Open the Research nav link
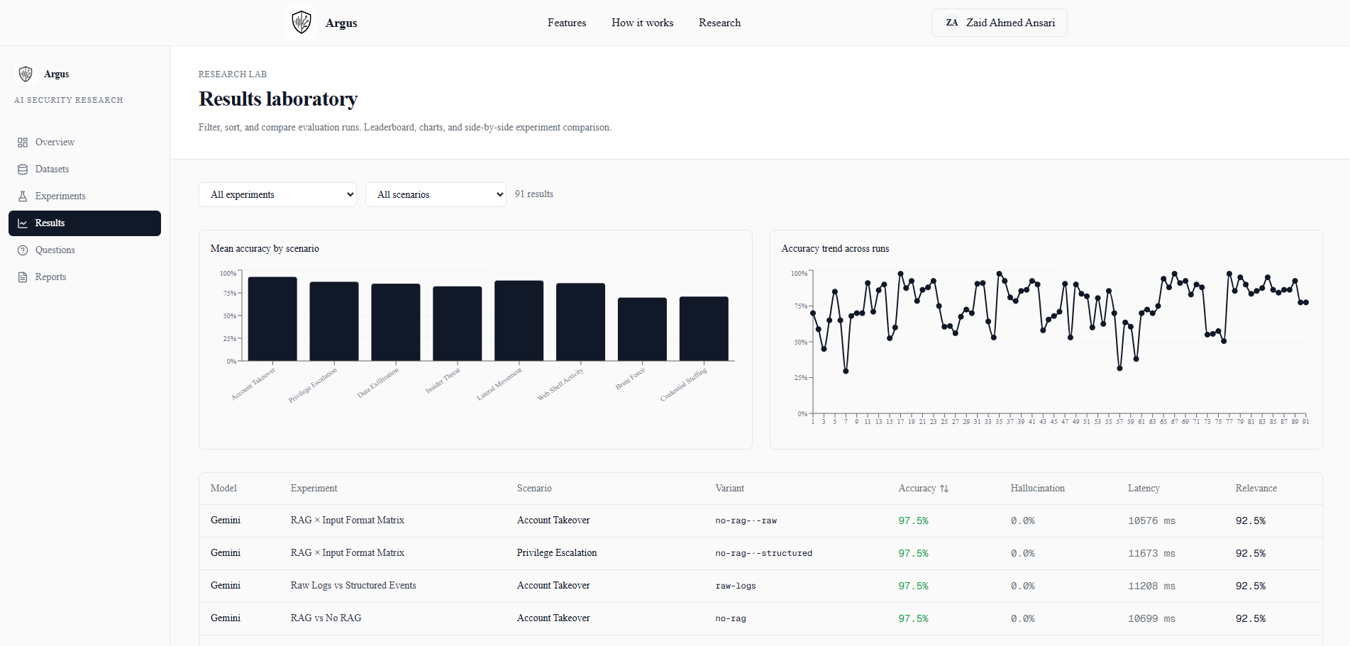This screenshot has height=646, width=1350. 720,23
